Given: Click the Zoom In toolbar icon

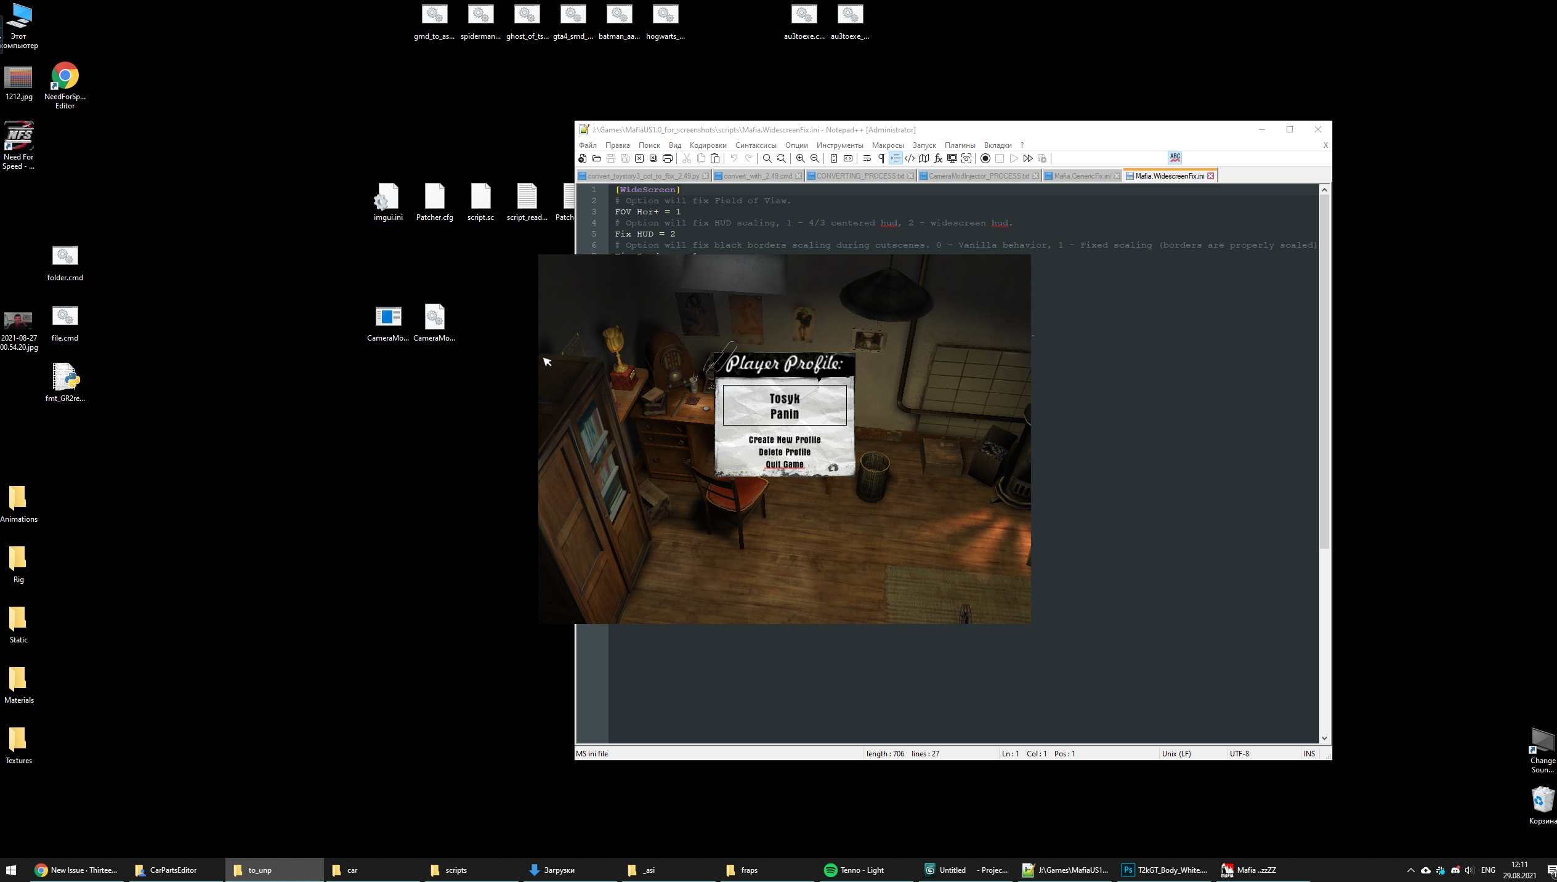Looking at the screenshot, I should point(800,158).
